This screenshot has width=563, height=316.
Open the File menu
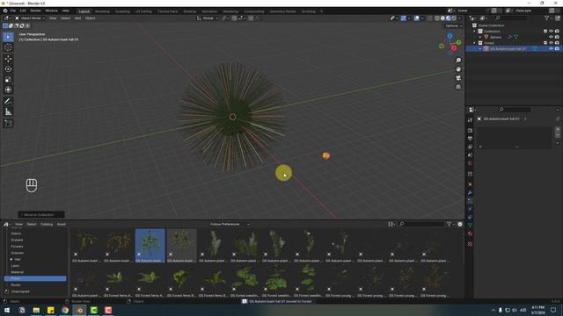pyautogui.click(x=13, y=11)
